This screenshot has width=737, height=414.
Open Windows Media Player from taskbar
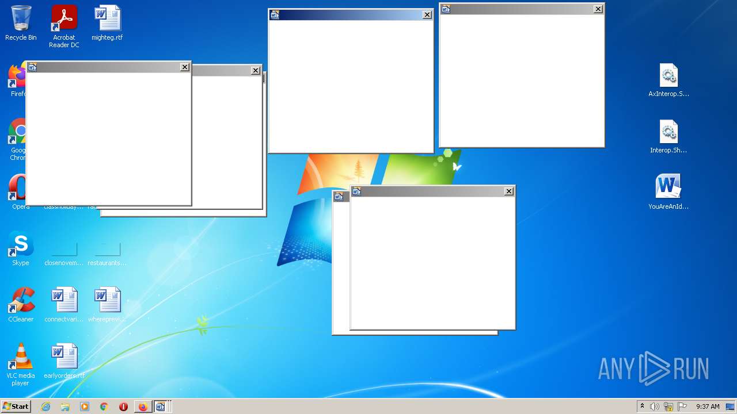click(85, 407)
